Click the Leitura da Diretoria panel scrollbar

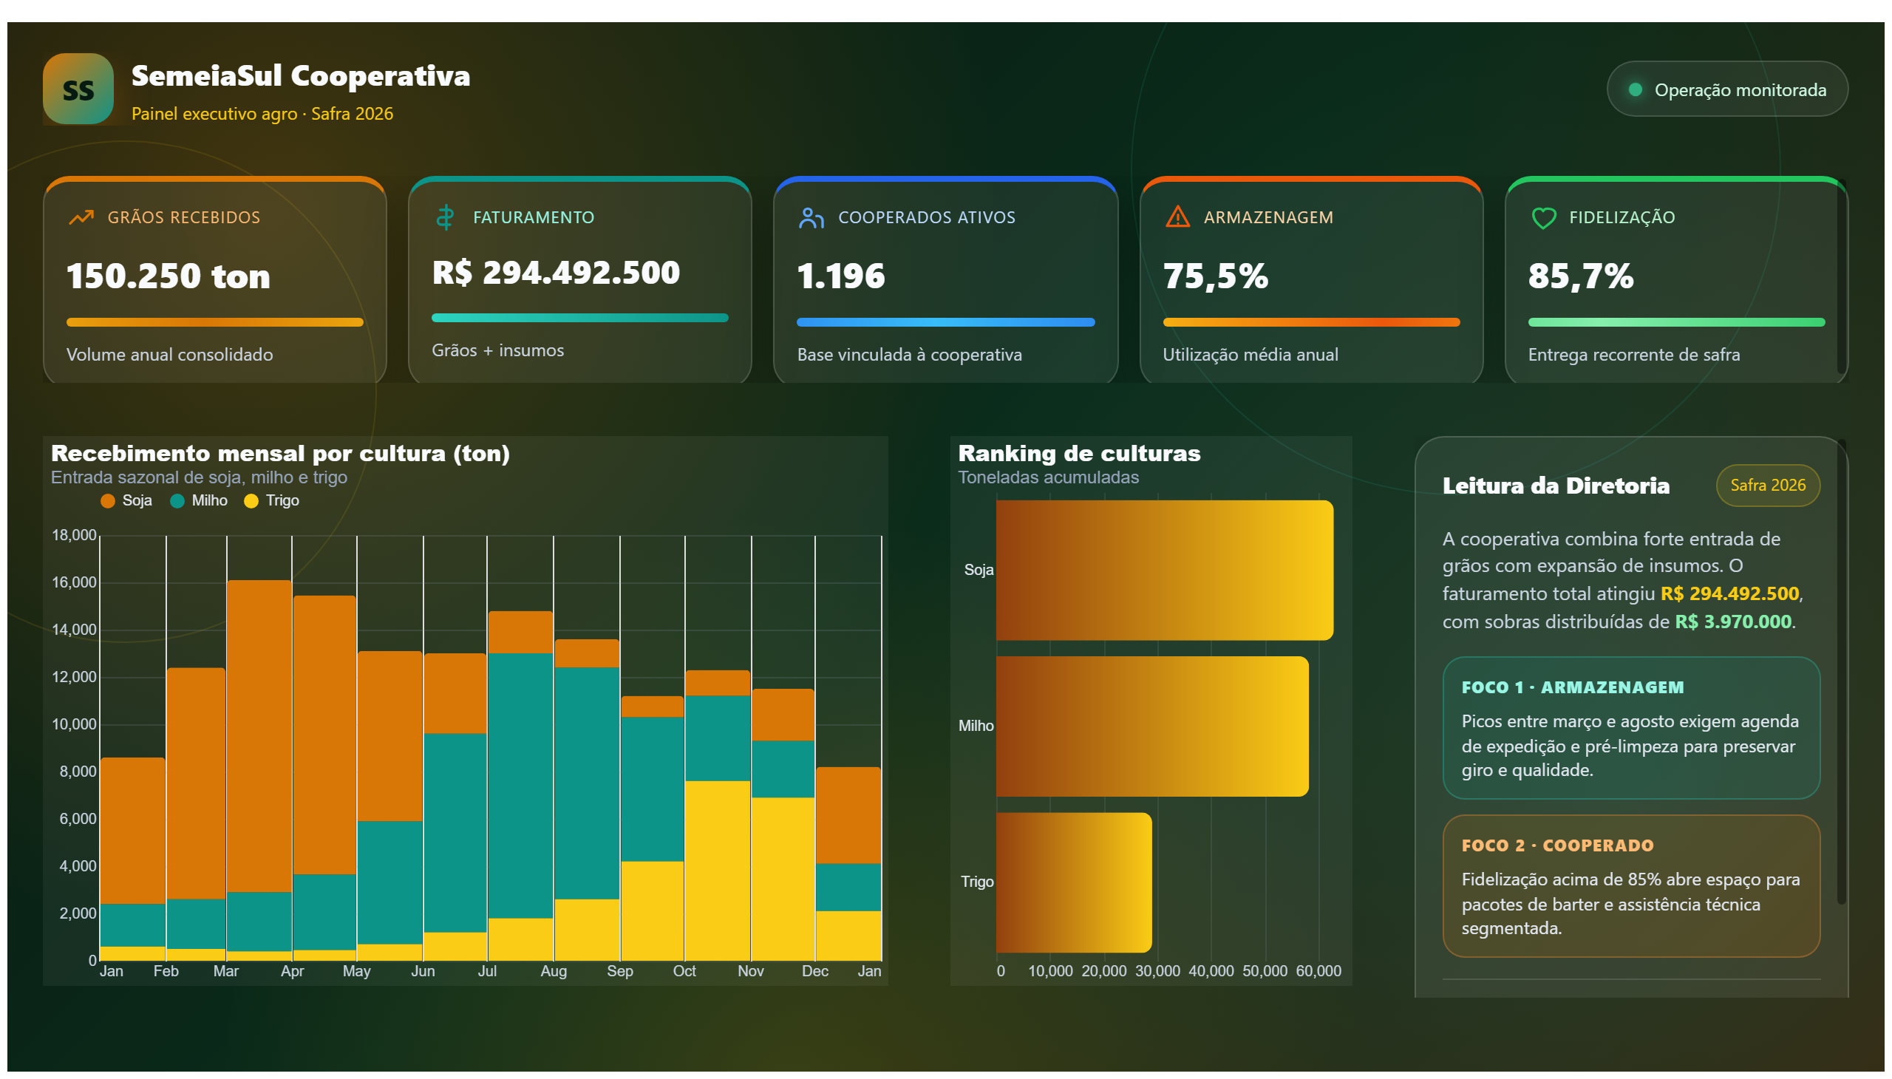click(x=1841, y=673)
